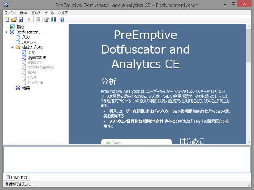The image size is (254, 190).
Task: Select the disabled 除去 item
Action: [x=32, y=73]
